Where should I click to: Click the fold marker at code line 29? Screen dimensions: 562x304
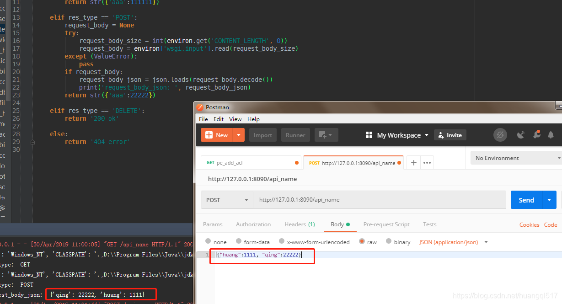[x=33, y=142]
